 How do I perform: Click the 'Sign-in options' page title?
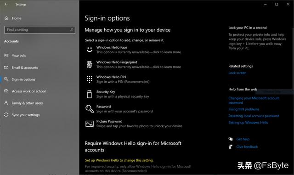107,18
